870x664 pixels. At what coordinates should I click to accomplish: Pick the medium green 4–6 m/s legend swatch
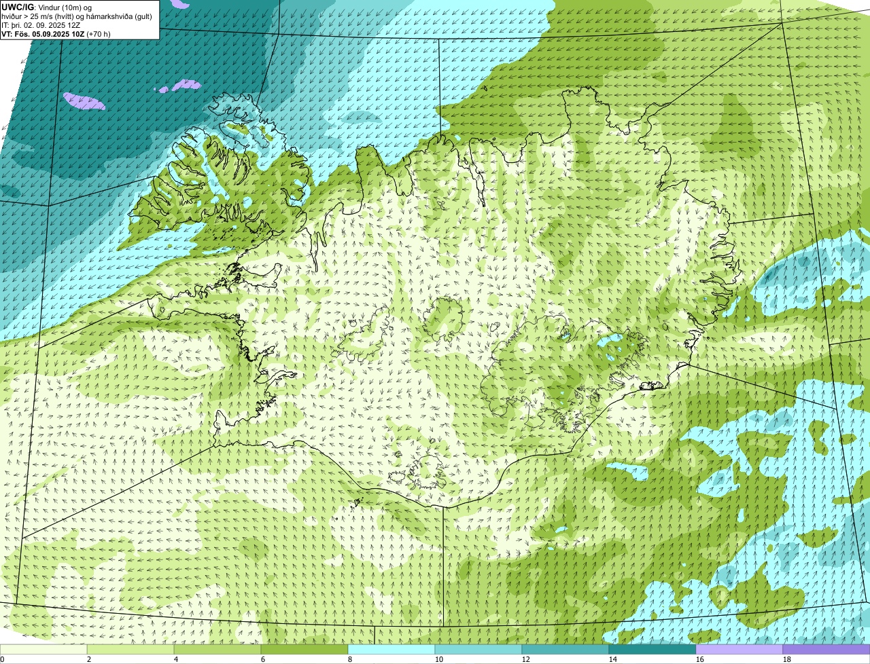(217, 649)
